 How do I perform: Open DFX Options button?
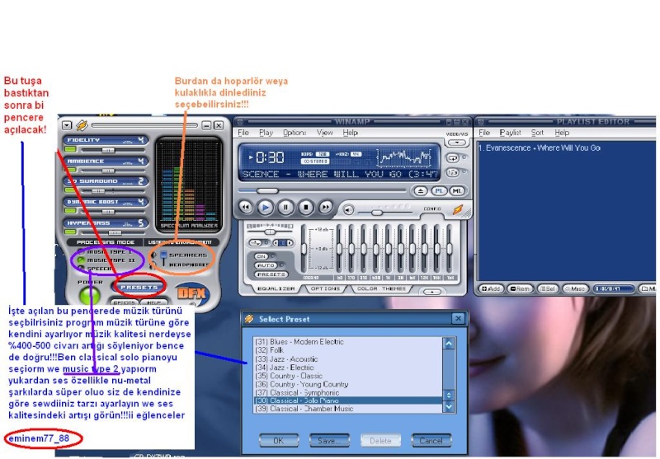[x=124, y=302]
